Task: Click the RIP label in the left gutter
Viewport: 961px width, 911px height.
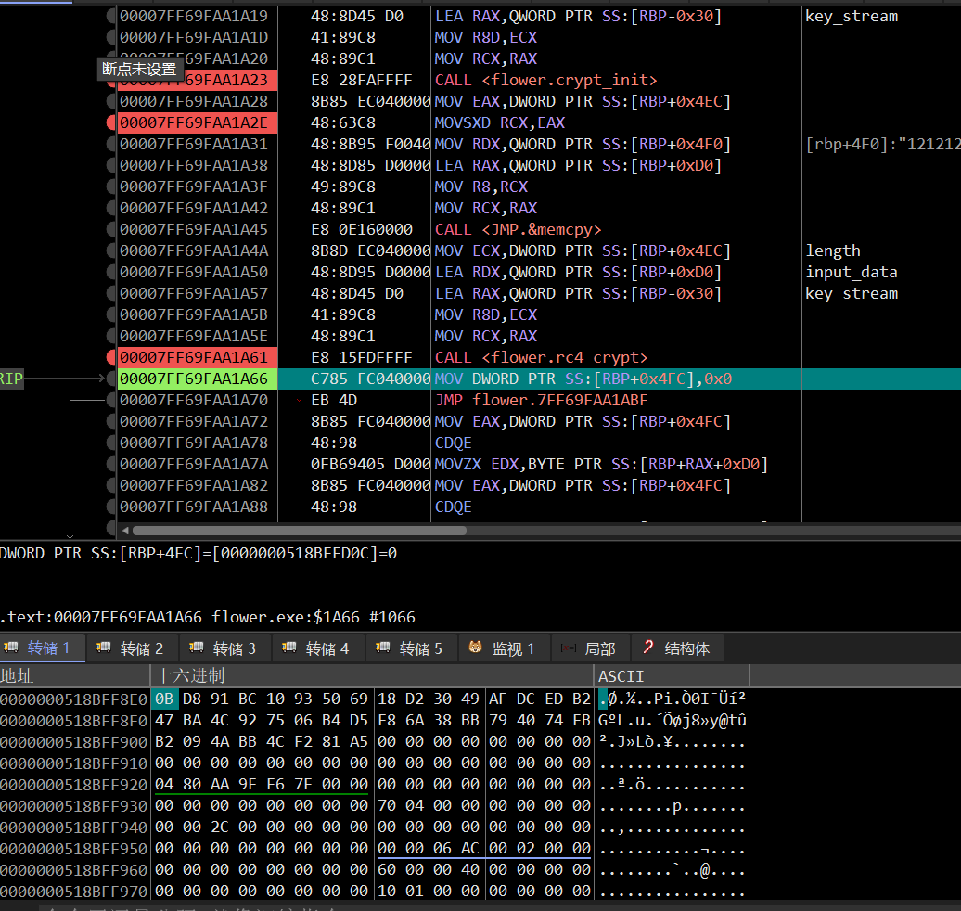Action: pos(11,379)
